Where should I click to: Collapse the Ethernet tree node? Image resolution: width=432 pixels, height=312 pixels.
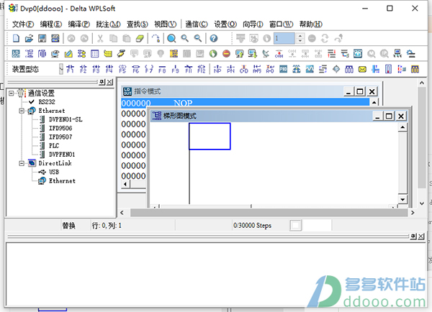coord(22,111)
